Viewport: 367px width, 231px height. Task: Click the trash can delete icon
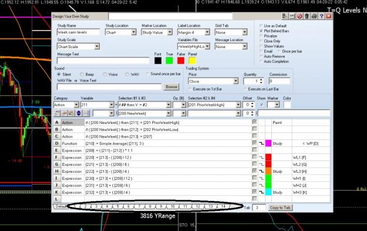coord(307,16)
